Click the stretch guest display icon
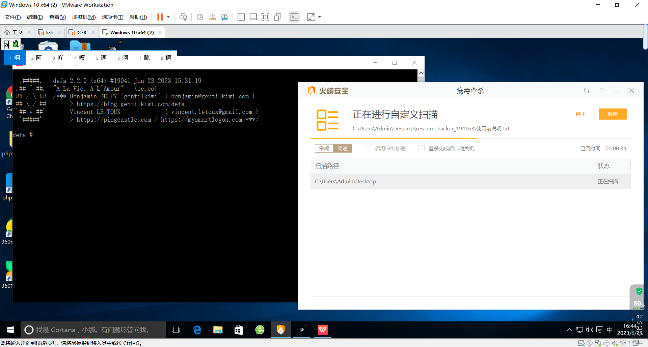Image resolution: width=648 pixels, height=347 pixels. click(x=311, y=17)
